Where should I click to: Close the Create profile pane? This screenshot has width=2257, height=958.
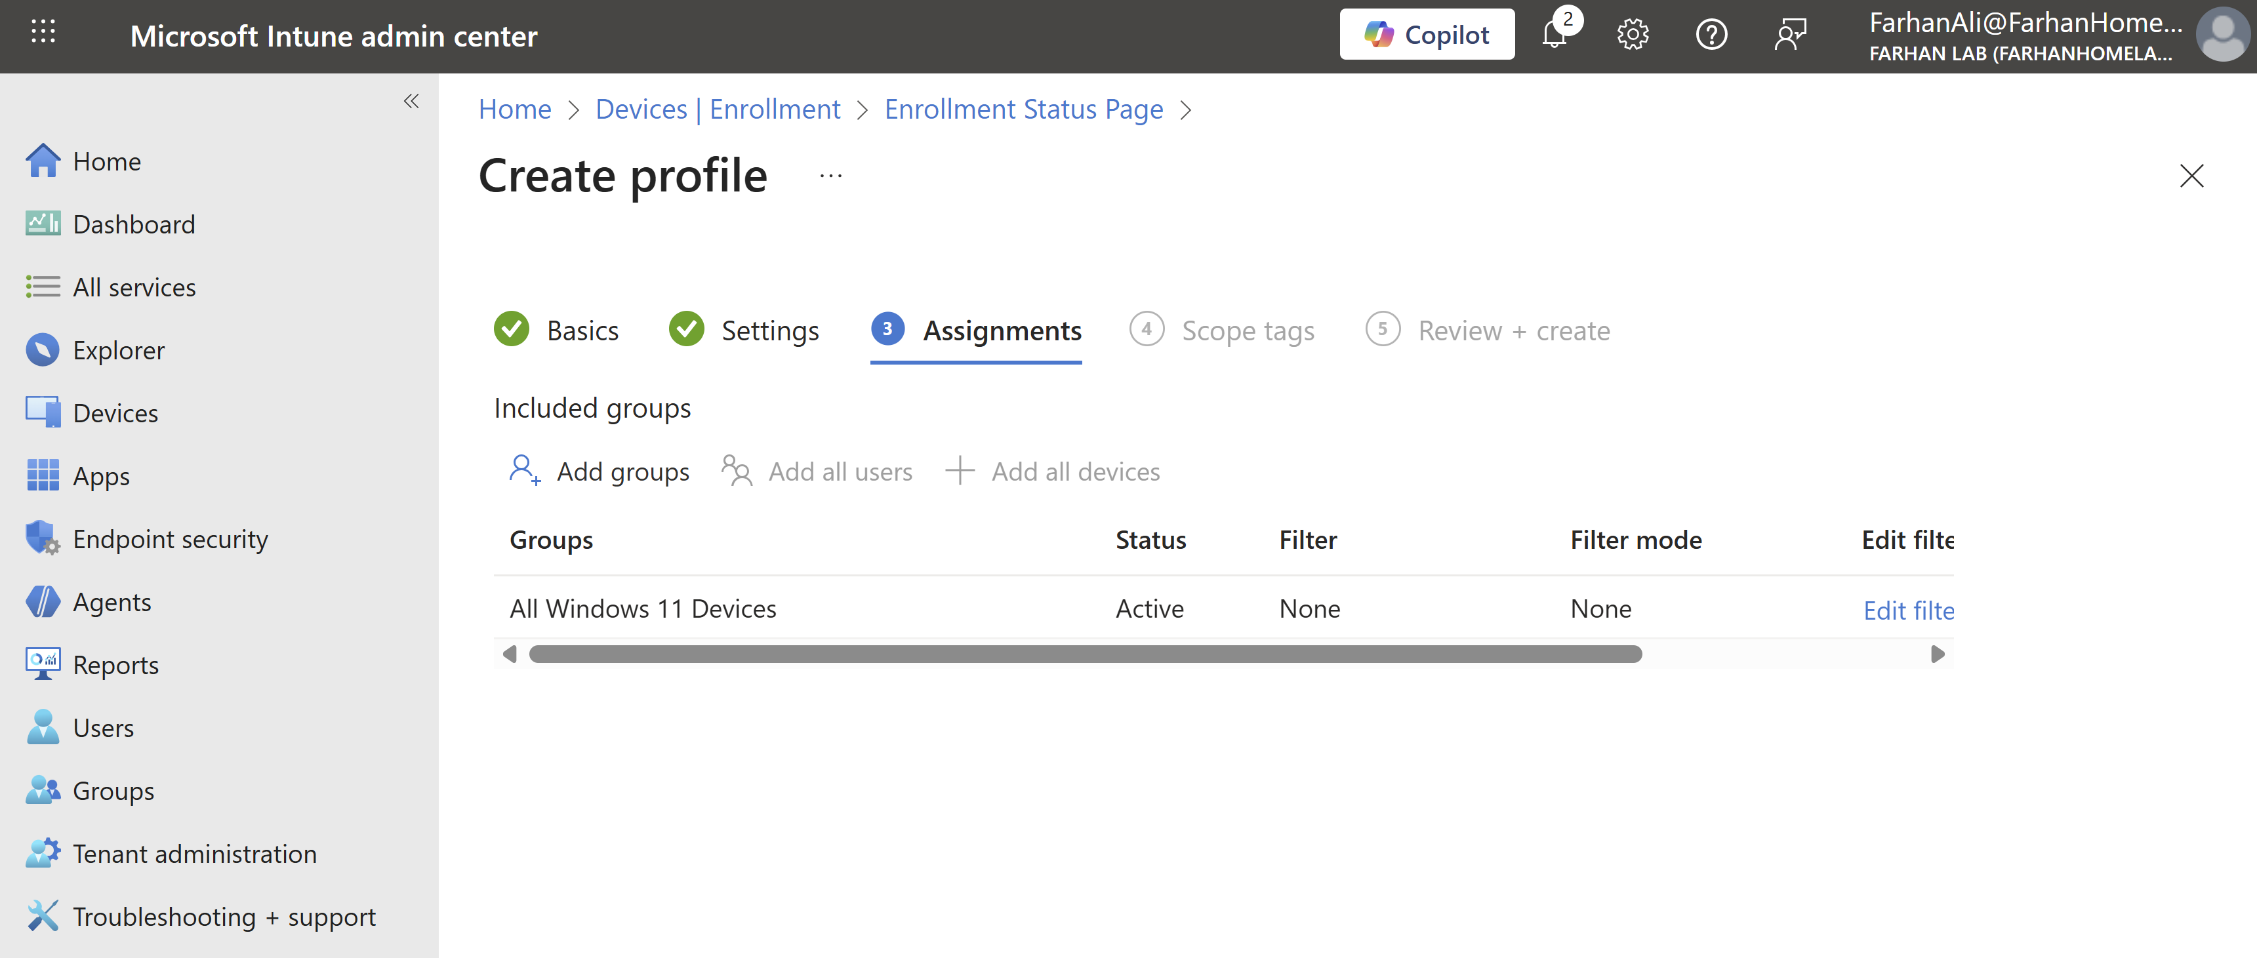pos(2190,176)
